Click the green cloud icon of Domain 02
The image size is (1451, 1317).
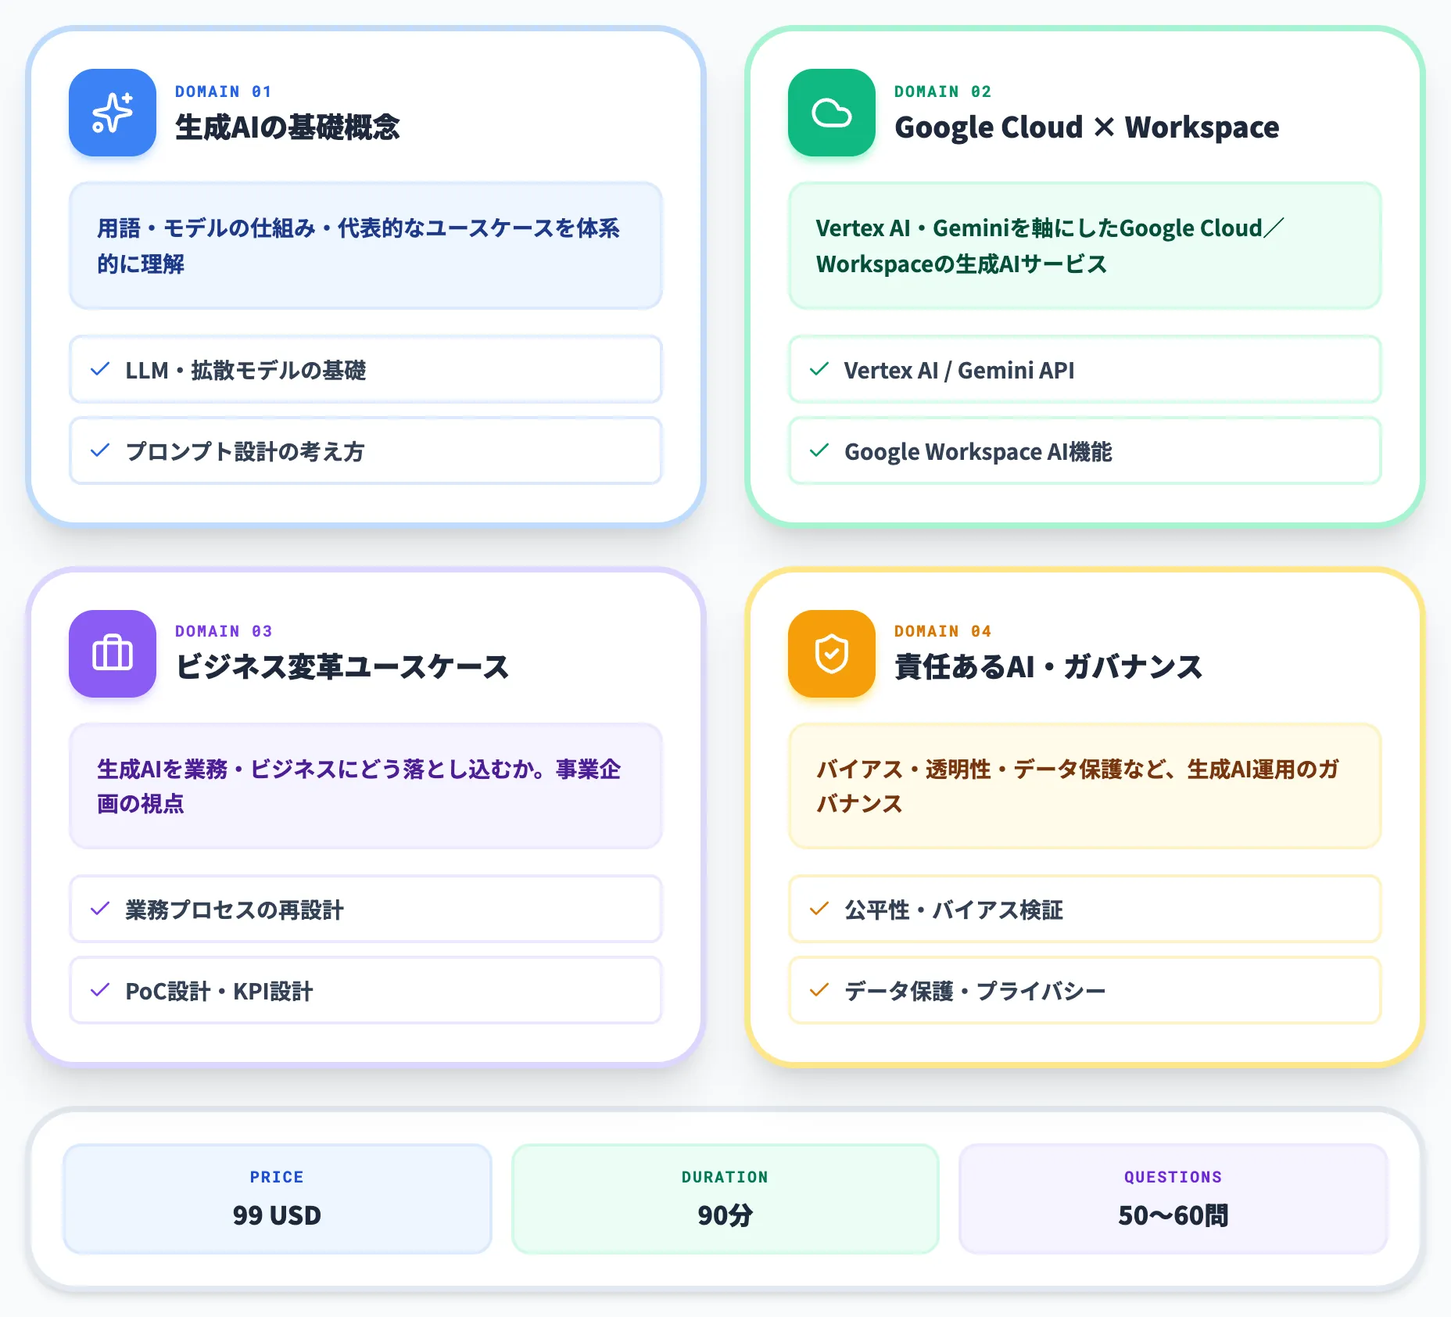[832, 113]
